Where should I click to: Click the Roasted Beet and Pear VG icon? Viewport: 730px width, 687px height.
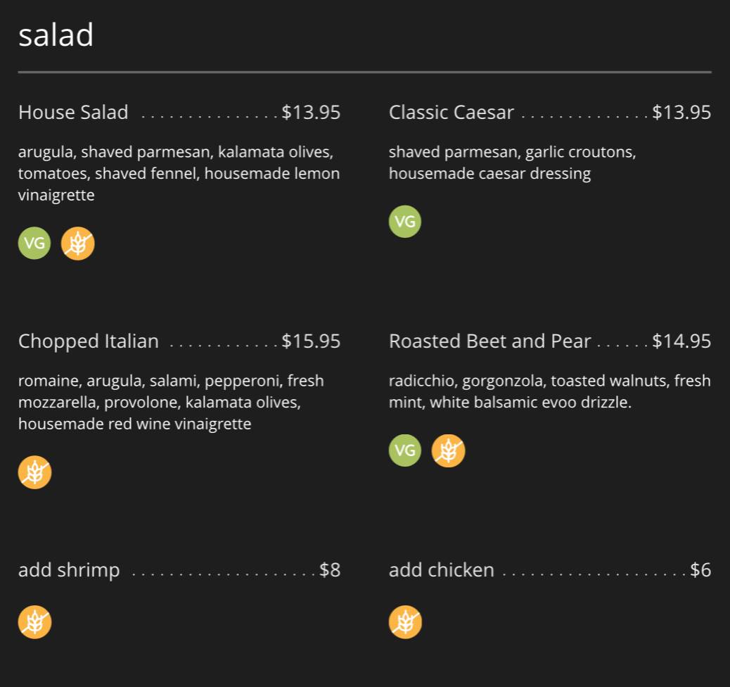pos(405,450)
